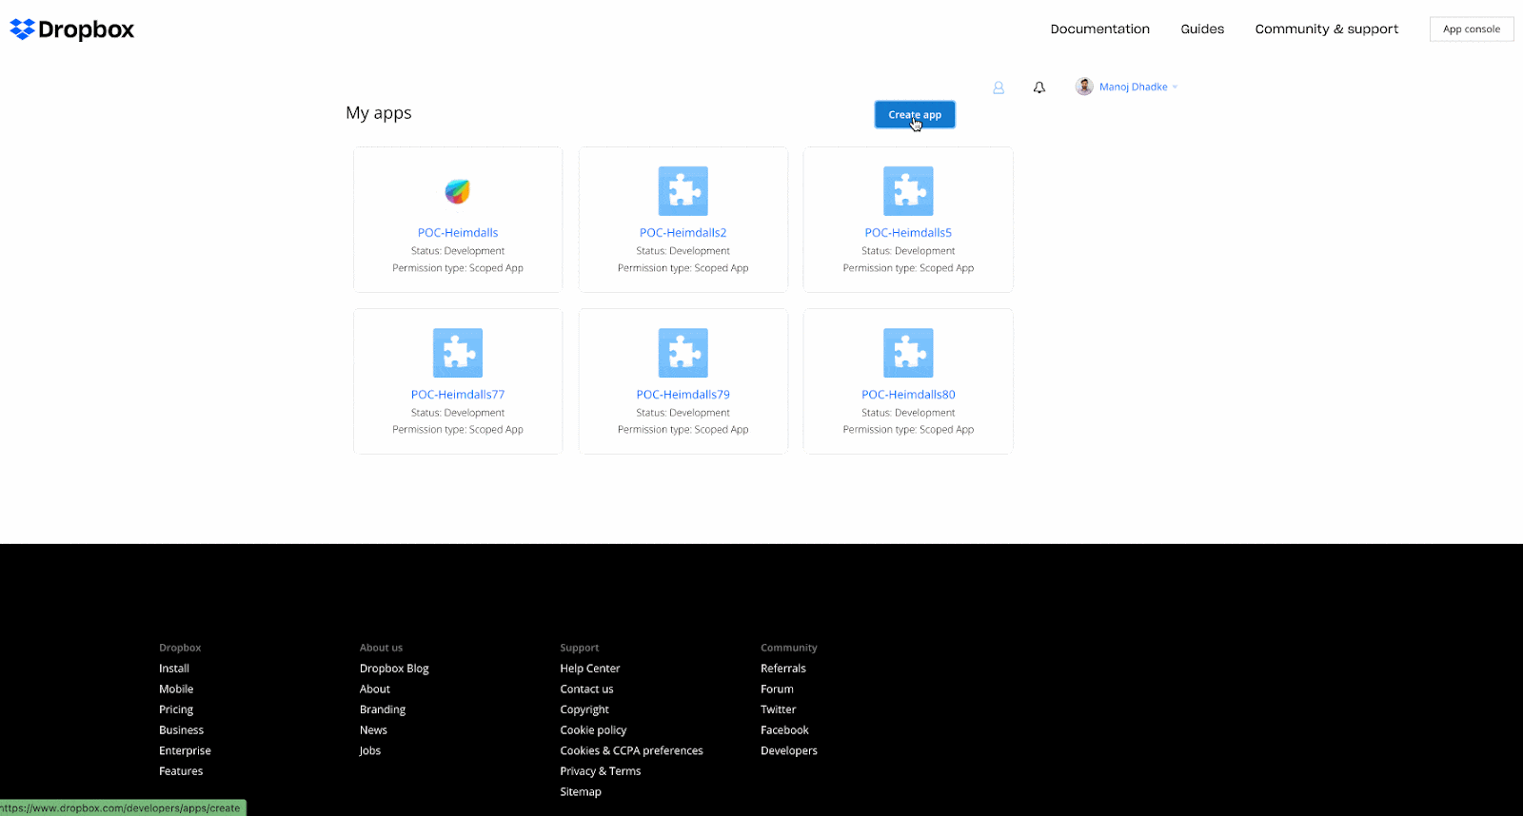Click the Dropbox logo in header

point(72,29)
